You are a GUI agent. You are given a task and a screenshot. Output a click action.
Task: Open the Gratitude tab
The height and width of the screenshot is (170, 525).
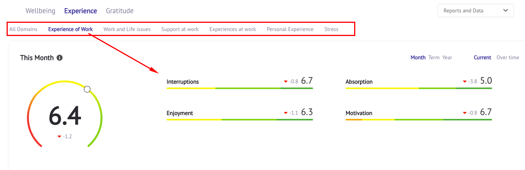(120, 11)
